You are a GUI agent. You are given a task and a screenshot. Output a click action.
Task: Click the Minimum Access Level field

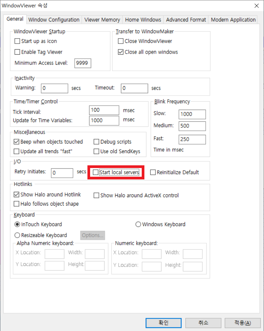[x=83, y=63]
